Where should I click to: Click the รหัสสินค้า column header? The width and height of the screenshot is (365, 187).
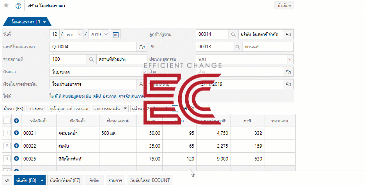click(x=39, y=121)
